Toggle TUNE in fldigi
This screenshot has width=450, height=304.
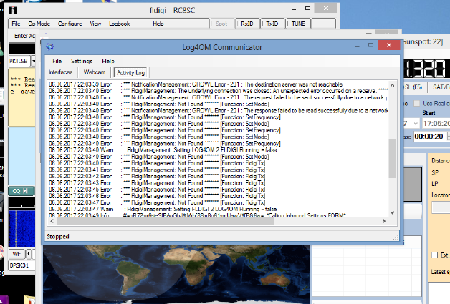click(298, 24)
